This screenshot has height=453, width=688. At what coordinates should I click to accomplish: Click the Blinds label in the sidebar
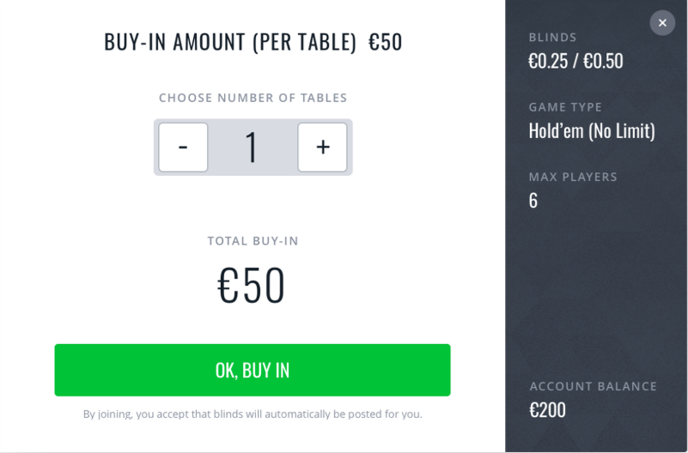(552, 37)
